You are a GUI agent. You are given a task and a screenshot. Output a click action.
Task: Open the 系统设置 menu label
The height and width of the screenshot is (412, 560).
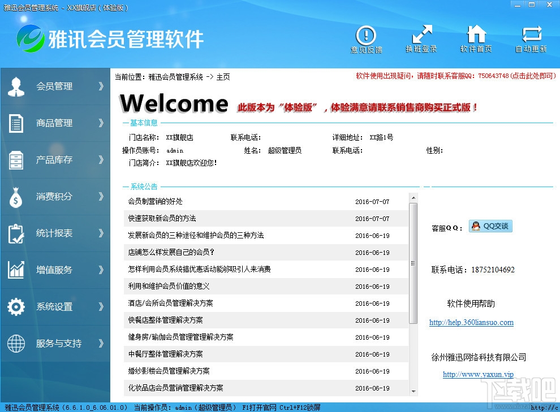tap(54, 307)
